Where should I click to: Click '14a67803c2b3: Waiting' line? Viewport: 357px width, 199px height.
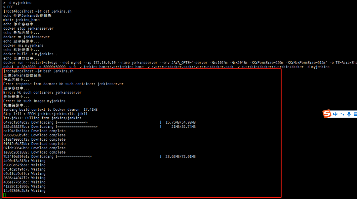[24, 191]
